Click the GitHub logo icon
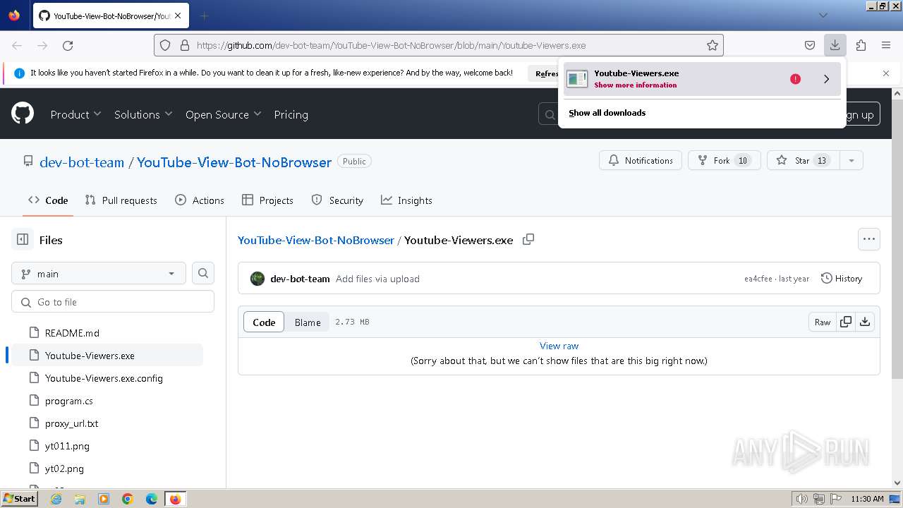This screenshot has height=508, width=903. 23,114
